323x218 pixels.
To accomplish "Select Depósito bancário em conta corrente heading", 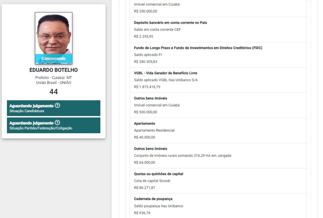I will (x=170, y=23).
